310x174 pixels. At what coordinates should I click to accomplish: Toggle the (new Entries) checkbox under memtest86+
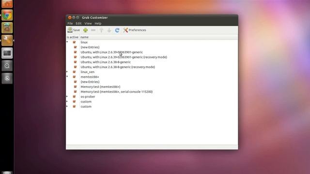pos(76,82)
